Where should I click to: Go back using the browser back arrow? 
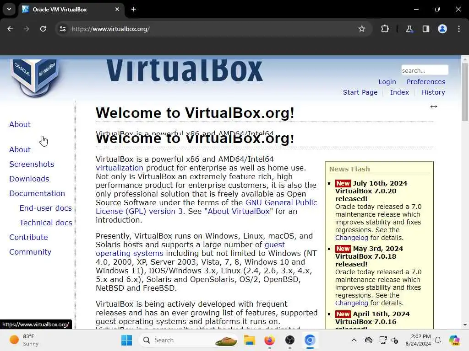point(10,29)
